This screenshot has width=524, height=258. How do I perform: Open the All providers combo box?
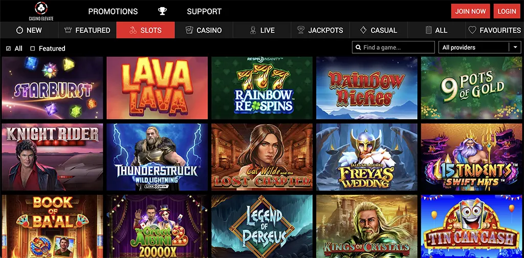click(479, 48)
